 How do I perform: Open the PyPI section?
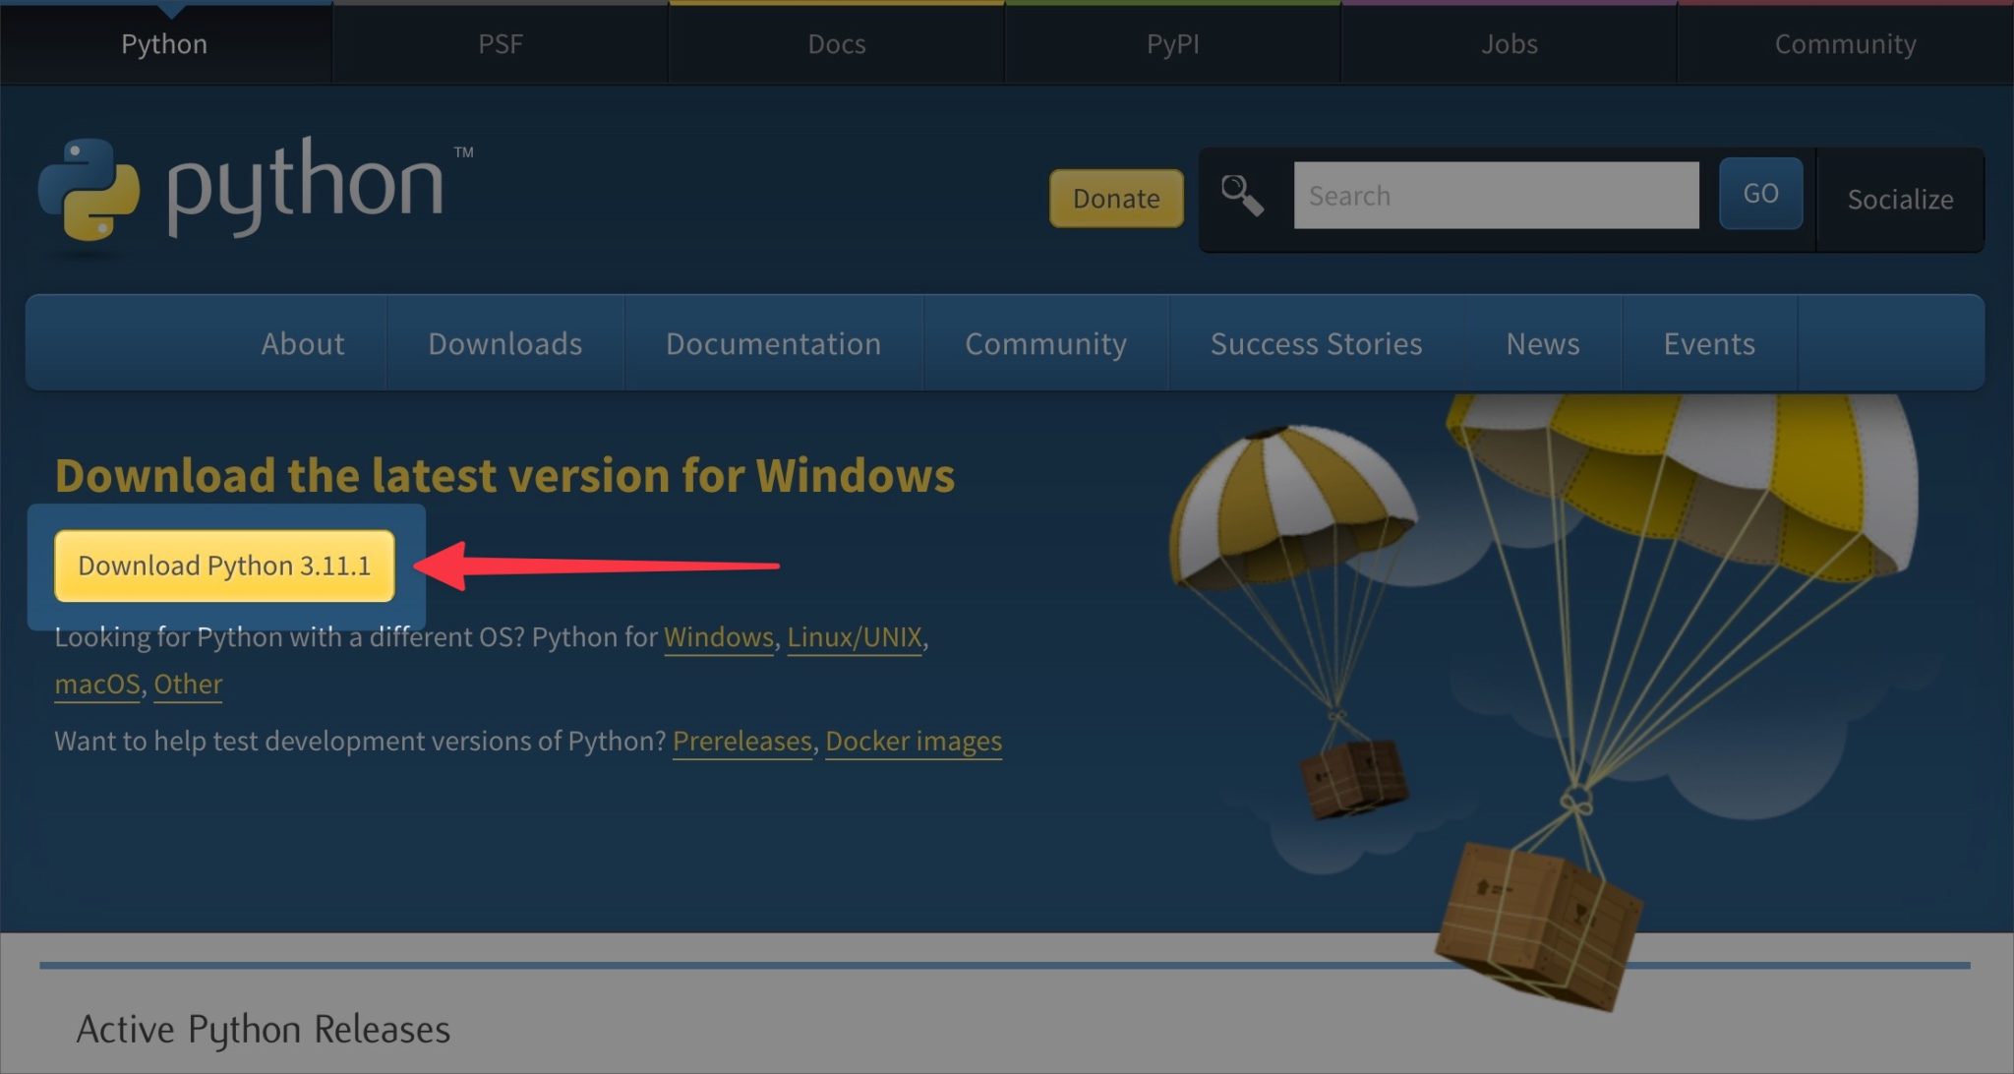[1171, 43]
